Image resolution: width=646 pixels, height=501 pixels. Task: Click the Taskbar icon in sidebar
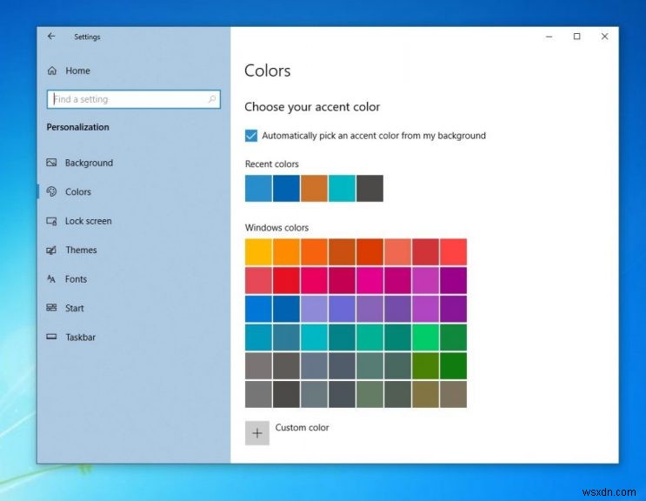pos(51,337)
